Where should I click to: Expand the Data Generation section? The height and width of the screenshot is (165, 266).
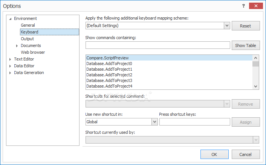coord(10,73)
